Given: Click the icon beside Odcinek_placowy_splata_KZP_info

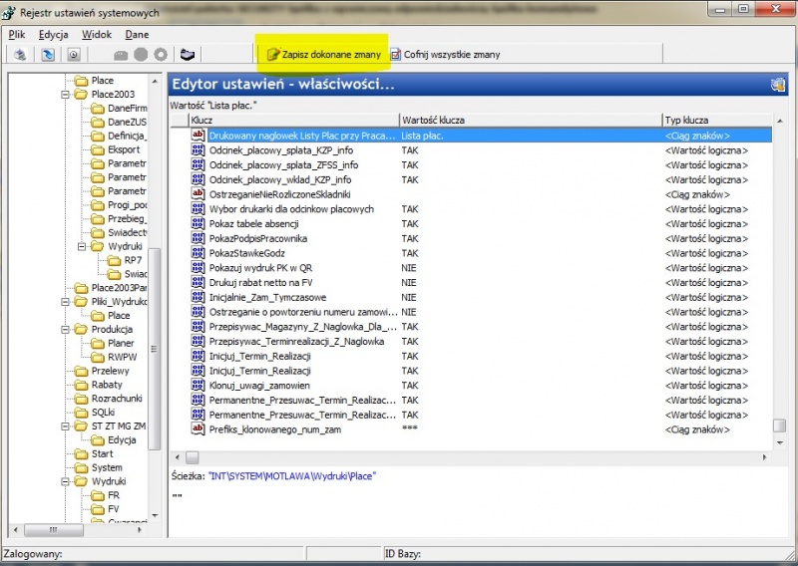Looking at the screenshot, I should [x=198, y=150].
